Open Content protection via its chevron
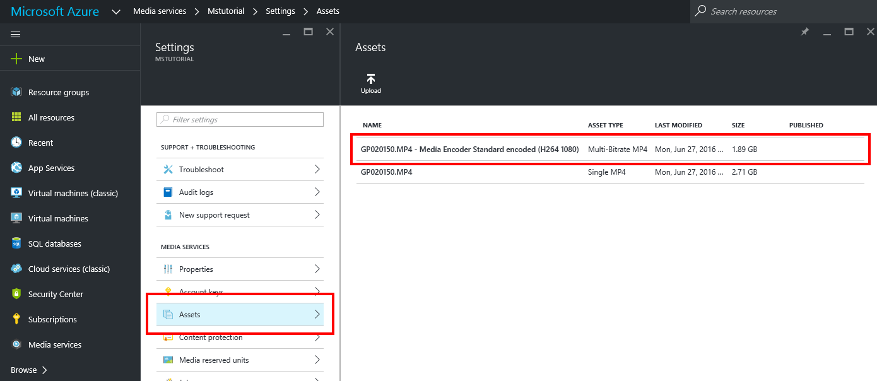877x381 pixels. pyautogui.click(x=317, y=337)
